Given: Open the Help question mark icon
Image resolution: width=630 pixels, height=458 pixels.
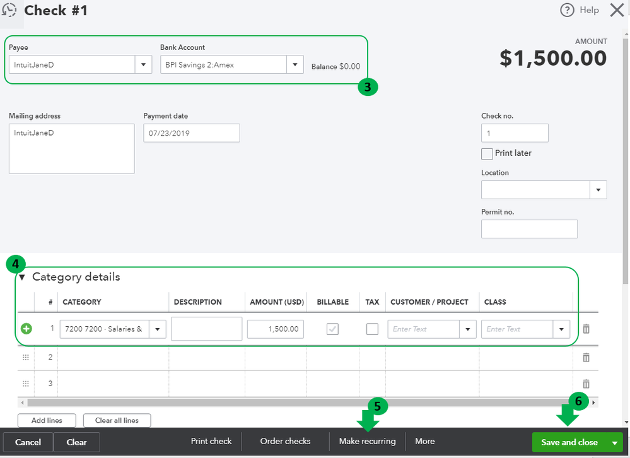Looking at the screenshot, I should (x=567, y=10).
